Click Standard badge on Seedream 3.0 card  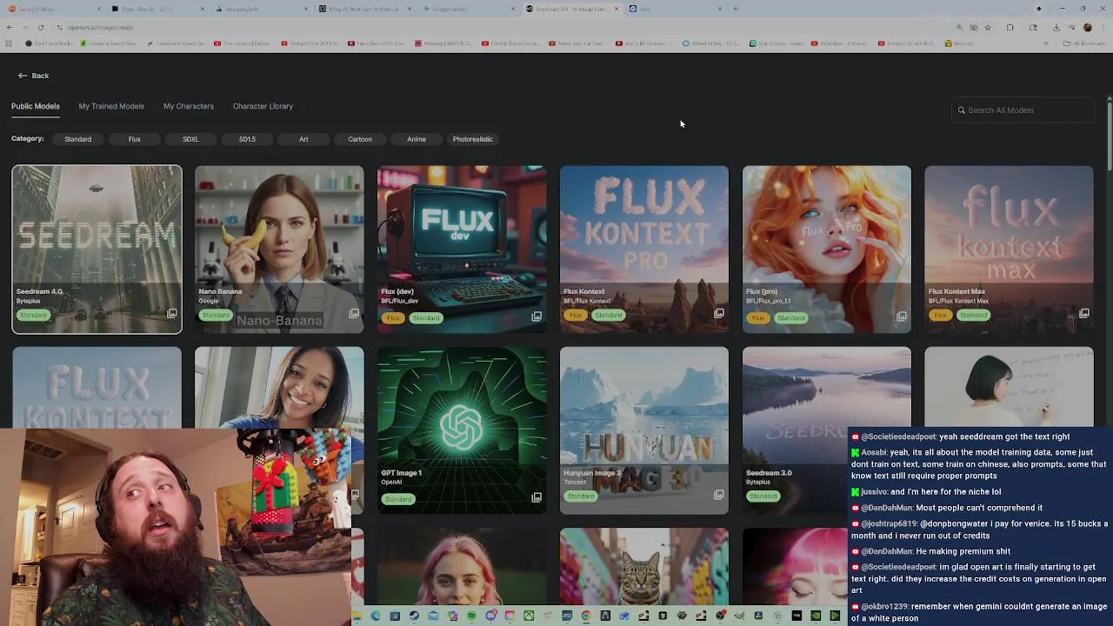[x=763, y=496]
